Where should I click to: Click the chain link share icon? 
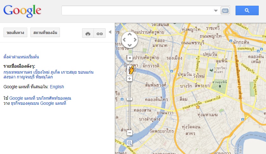coord(100,33)
